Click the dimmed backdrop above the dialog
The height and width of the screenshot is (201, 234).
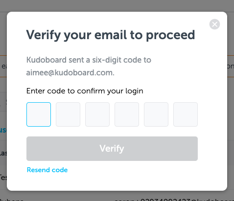coord(117,6)
